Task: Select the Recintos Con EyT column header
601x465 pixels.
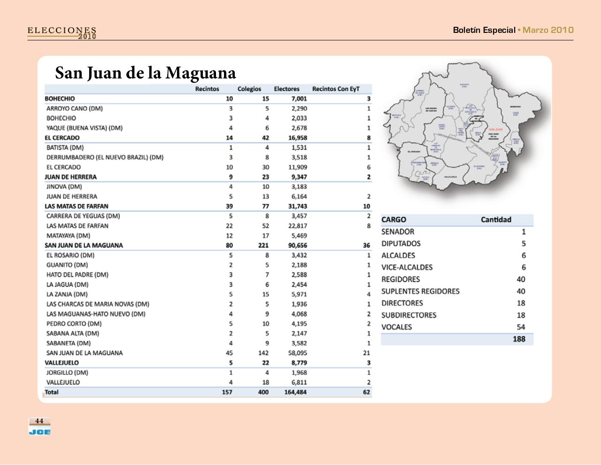Action: (335, 88)
